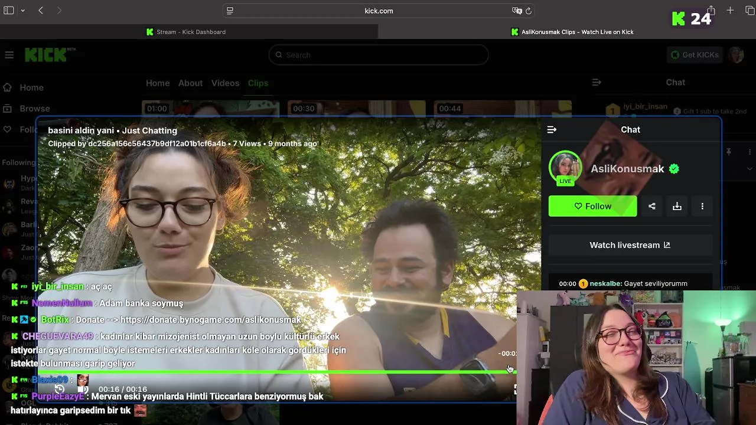Open the page settings icon in address bar
Viewport: 756px width, 425px height.
pyautogui.click(x=230, y=11)
